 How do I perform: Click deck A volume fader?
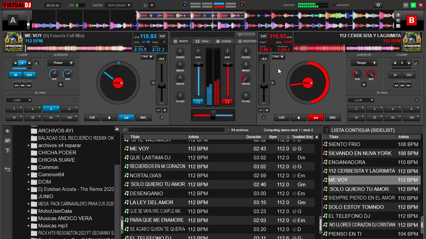click(x=199, y=65)
